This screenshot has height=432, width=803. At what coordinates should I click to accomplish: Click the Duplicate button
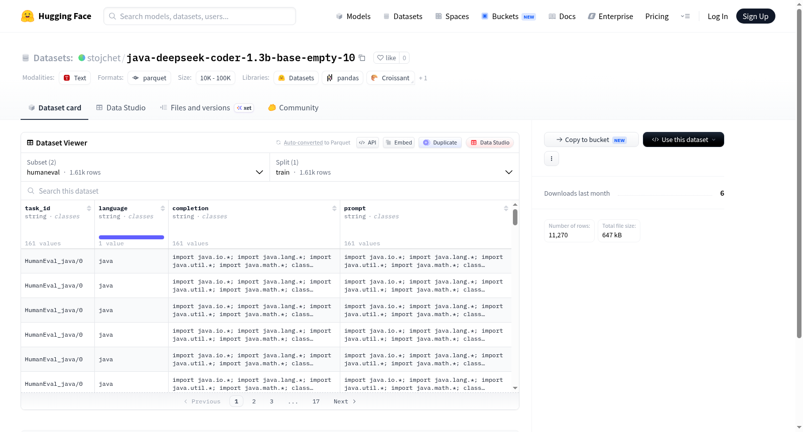tap(440, 142)
